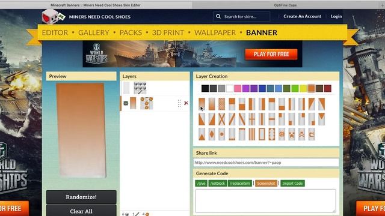This screenshot has width=385, height=216.
Task: Choose the bottom-right corner square pattern
Action: (x=312, y=119)
